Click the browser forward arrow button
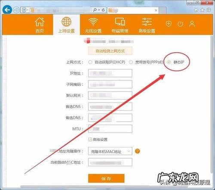The height and width of the screenshot is (190, 215). pyautogui.click(x=16, y=10)
